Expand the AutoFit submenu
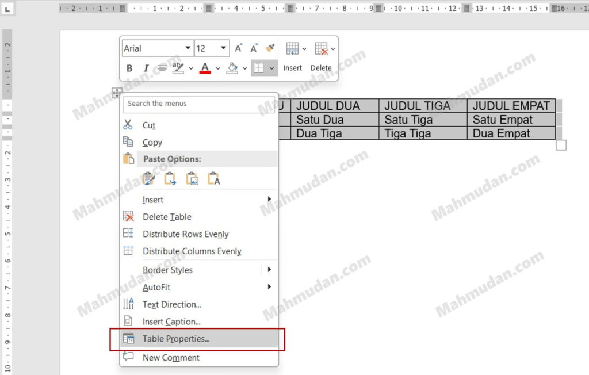 click(x=156, y=287)
